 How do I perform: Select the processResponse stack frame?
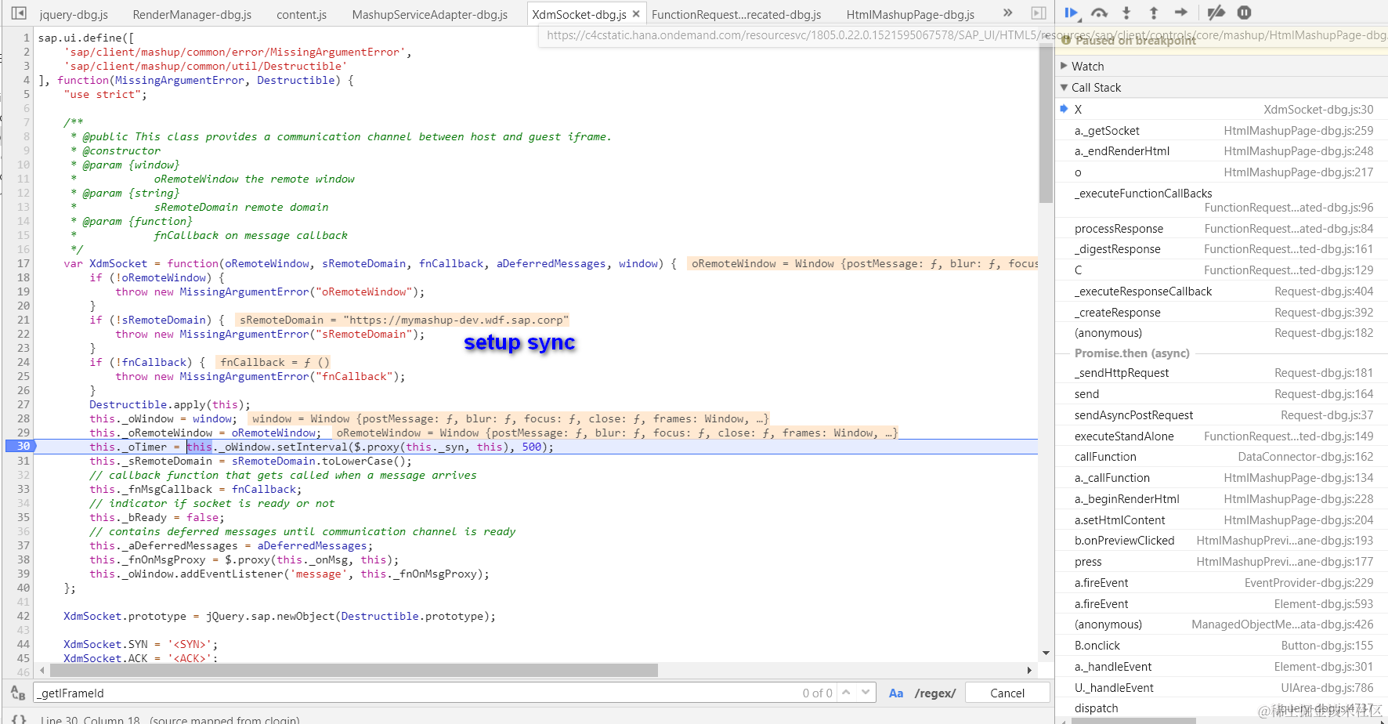[x=1222, y=229]
